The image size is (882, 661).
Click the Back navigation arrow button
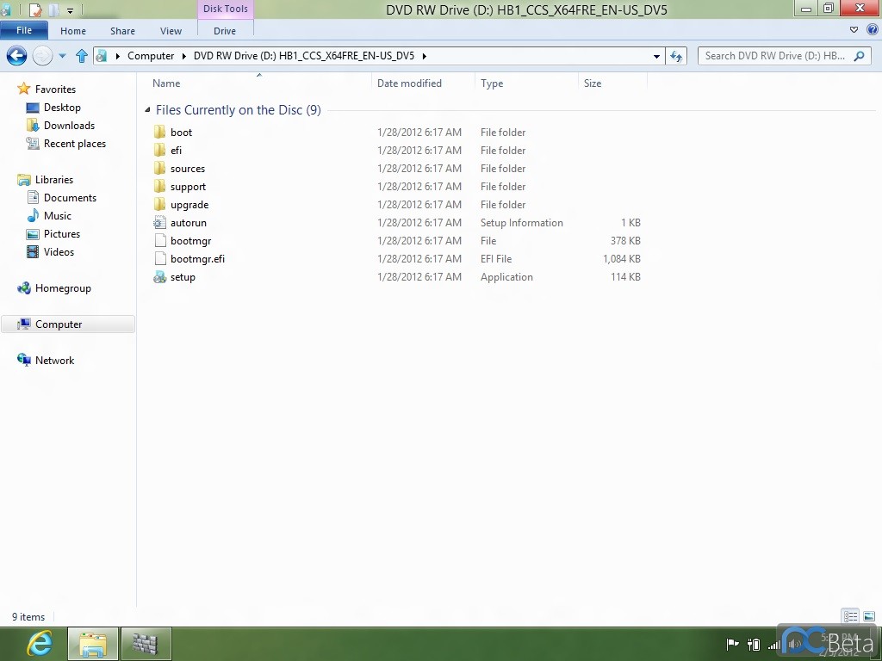(x=16, y=56)
